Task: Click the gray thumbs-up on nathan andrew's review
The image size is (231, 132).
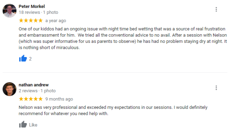Action: pos(23,124)
